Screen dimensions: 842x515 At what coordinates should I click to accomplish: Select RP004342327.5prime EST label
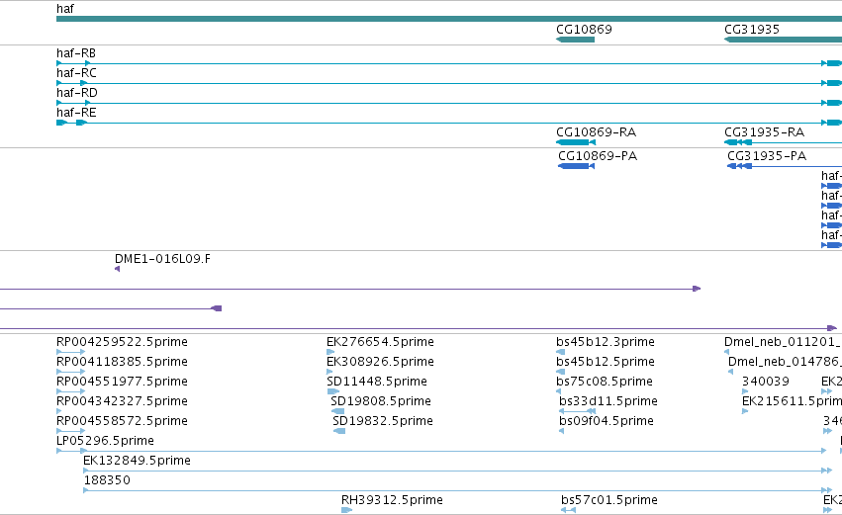(122, 401)
